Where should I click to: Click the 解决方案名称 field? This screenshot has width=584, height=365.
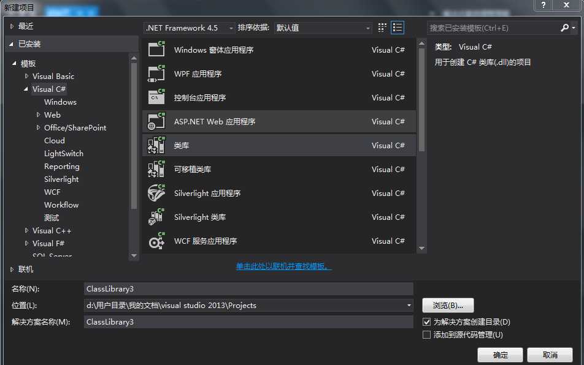tap(248, 322)
